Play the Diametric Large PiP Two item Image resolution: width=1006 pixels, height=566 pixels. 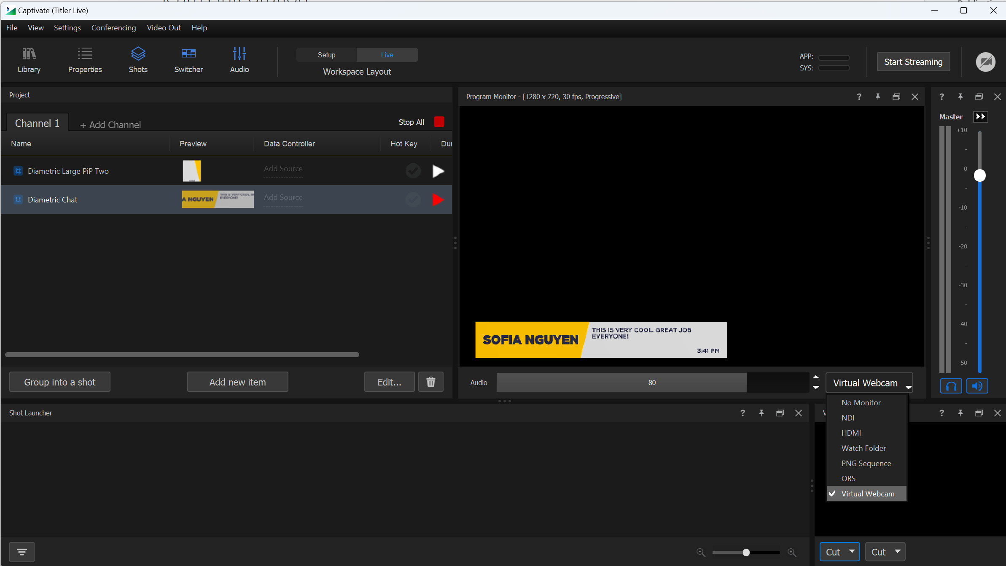(x=438, y=171)
